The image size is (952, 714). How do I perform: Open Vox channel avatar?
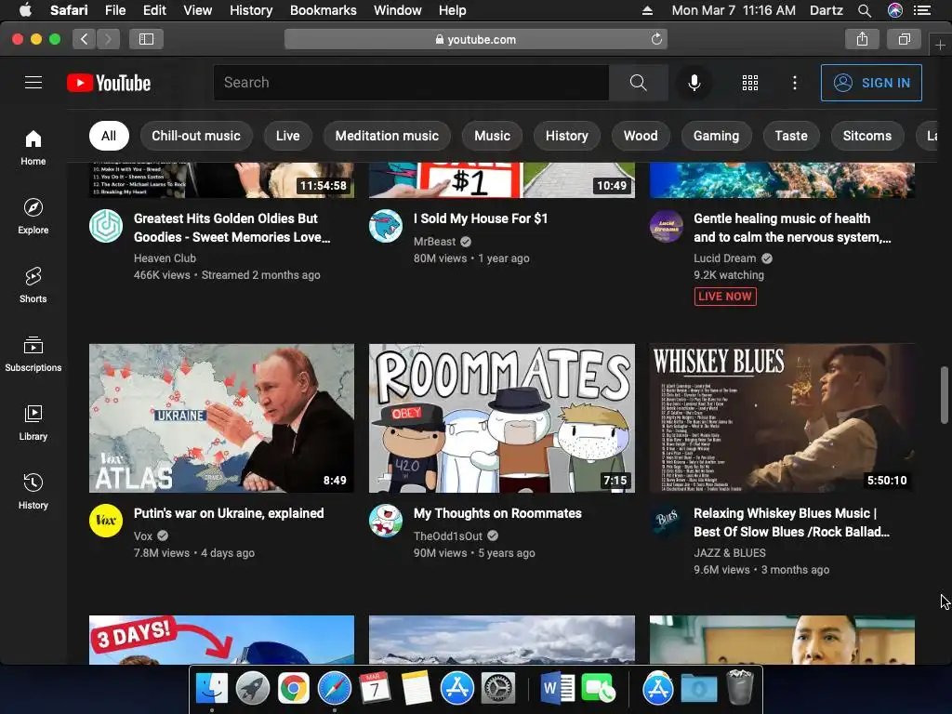[106, 521]
